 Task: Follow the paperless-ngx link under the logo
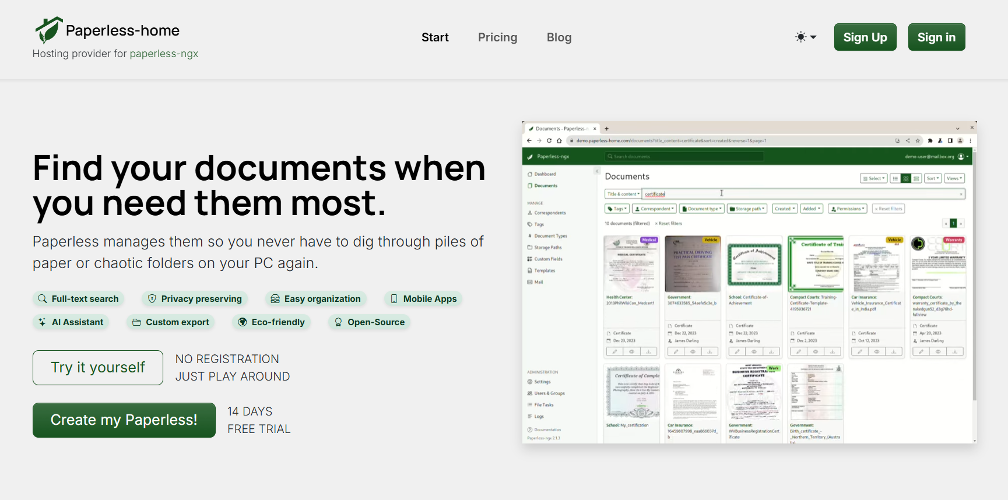(x=164, y=54)
